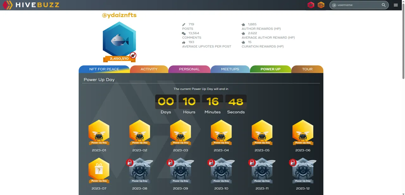Viewport: 405px width, 195px height.
Task: Click the 2023-07 date label
Action: click(99, 188)
